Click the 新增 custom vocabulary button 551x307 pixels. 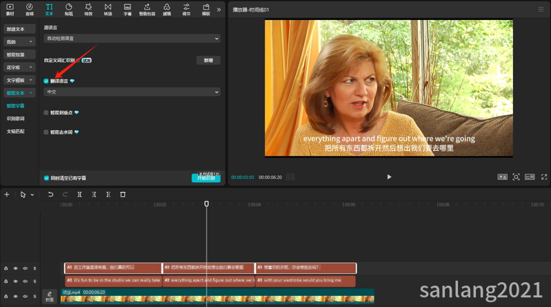pos(208,61)
